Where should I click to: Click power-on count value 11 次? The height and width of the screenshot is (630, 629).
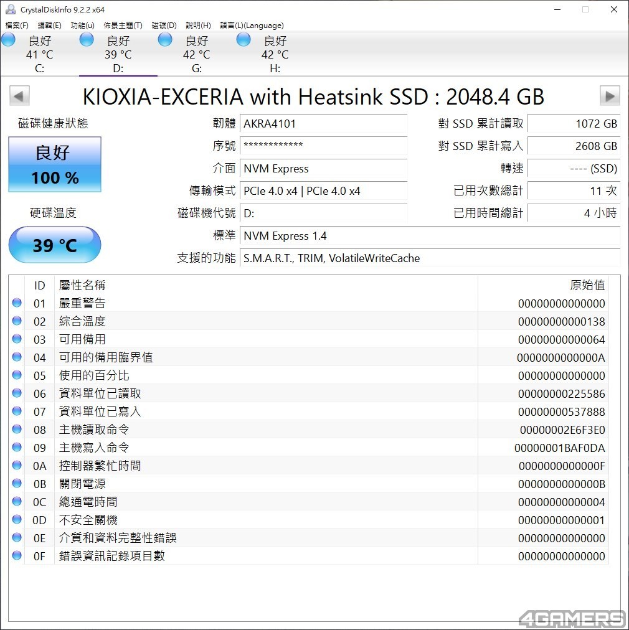574,191
